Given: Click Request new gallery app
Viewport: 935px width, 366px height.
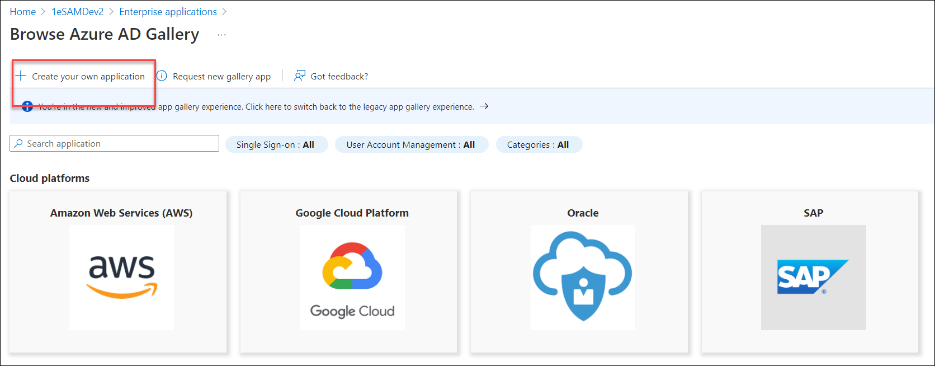Looking at the screenshot, I should (x=221, y=77).
